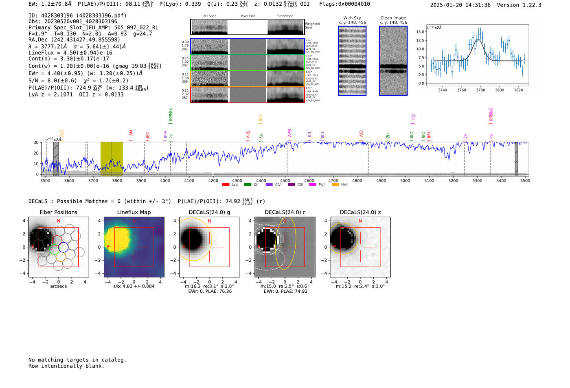Click the EWr: 0, PLAE: 76.26 caption
Image resolution: width=570 pixels, height=388 pixels.
tap(210, 291)
